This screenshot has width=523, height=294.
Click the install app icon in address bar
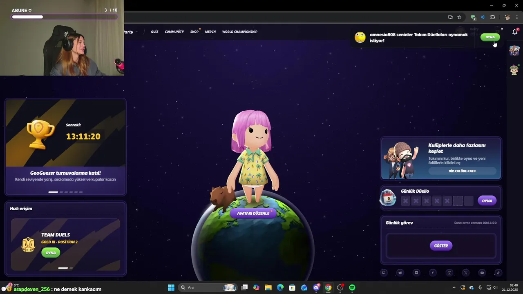tap(450, 17)
